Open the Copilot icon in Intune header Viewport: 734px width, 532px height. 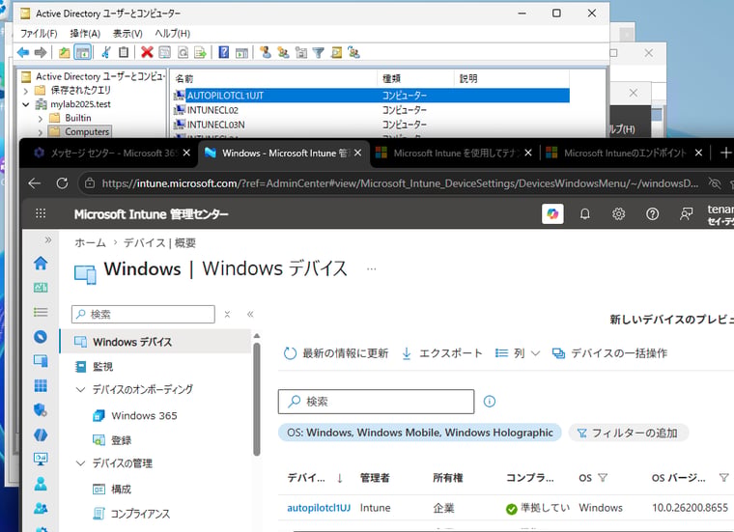coord(552,213)
